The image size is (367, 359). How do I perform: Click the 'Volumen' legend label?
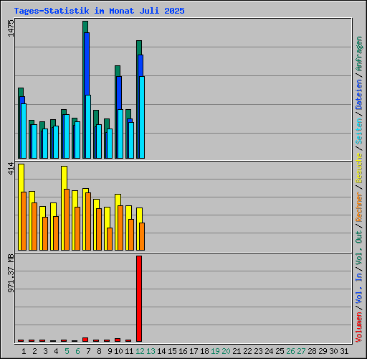click(359, 327)
